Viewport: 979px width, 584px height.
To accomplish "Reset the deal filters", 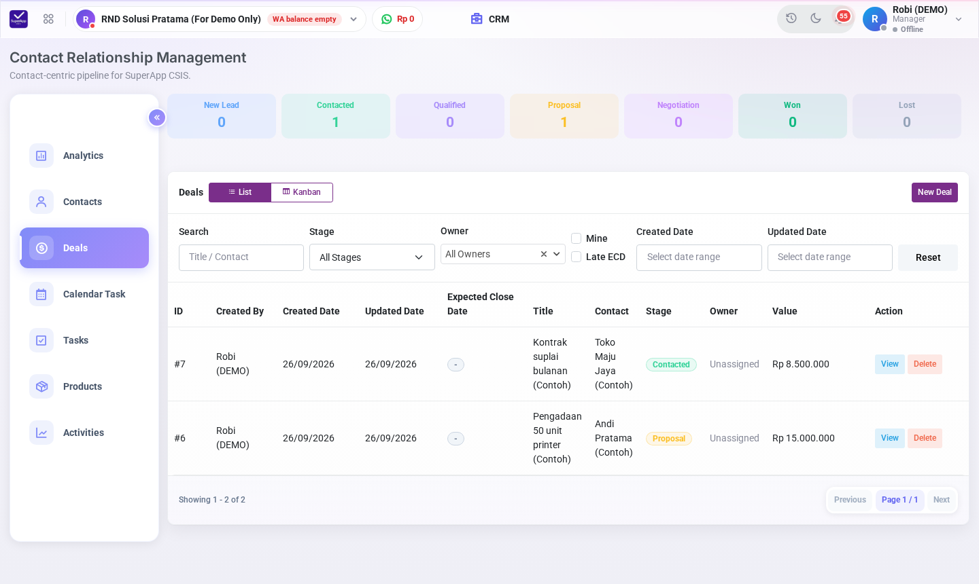I will 928,257.
